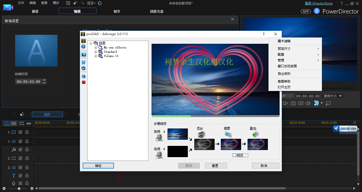Click the magic wand tool icon above the timeline
Viewport: 362px width, 192px height.
[22, 114]
